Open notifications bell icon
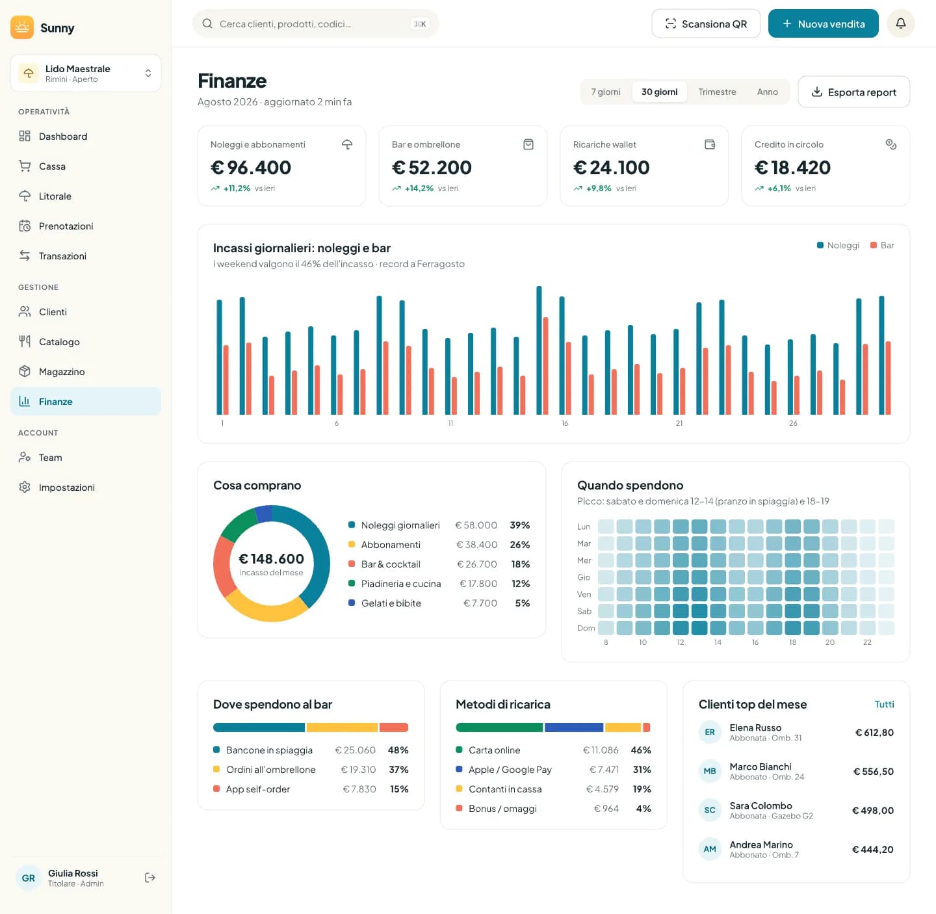This screenshot has width=936, height=914. tap(901, 23)
